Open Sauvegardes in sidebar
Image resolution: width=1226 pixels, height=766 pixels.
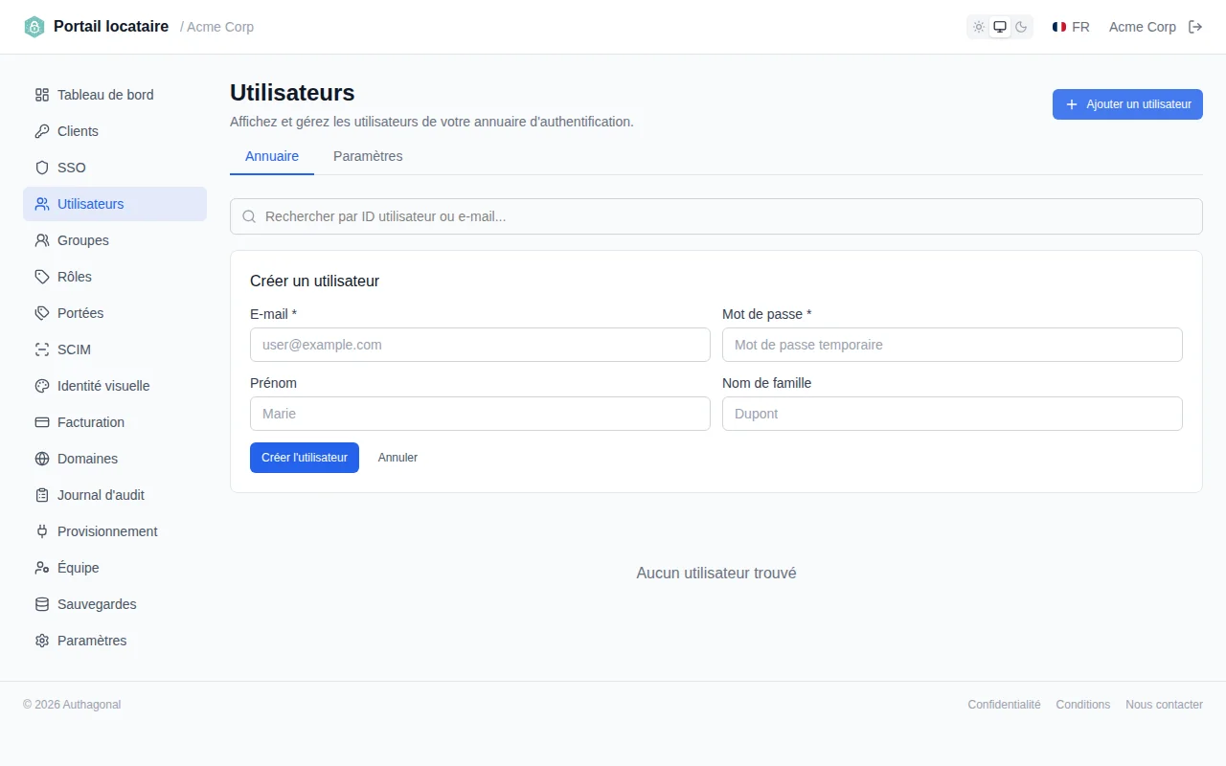click(x=115, y=604)
